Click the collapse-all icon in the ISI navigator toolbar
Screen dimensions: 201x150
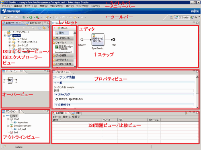tap(40, 28)
